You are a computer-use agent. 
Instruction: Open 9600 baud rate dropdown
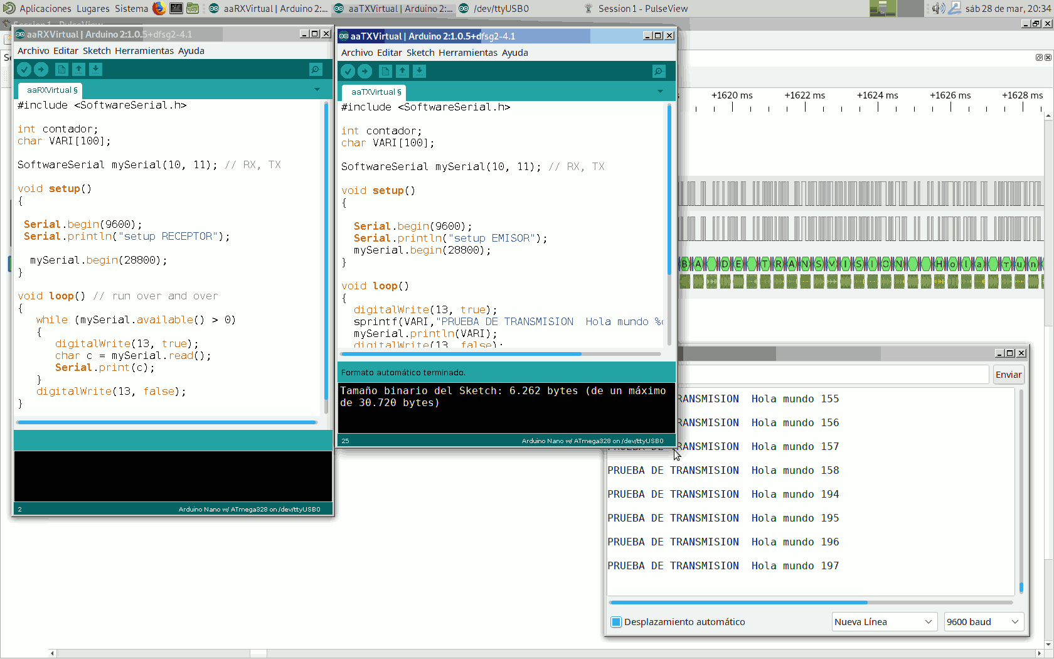coord(983,622)
